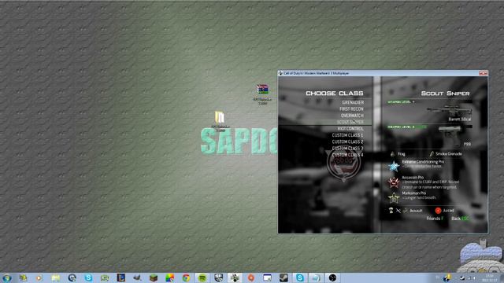The height and width of the screenshot is (283, 504).
Task: Select the Riot Control class
Action: (350, 129)
